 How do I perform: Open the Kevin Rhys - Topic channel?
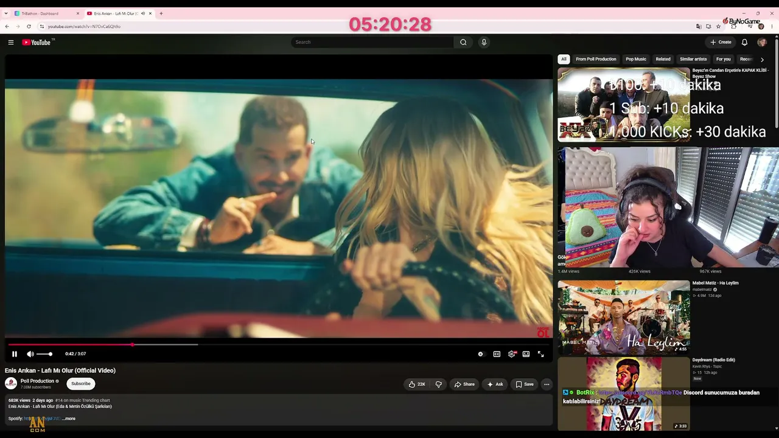[x=706, y=366]
